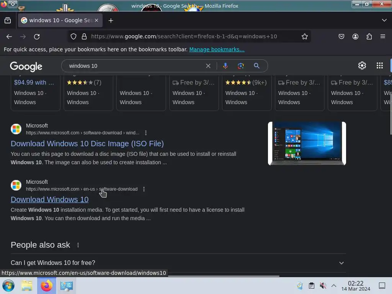Open Firefox tracking protection shield
This screenshot has height=294, width=392.
(73, 36)
